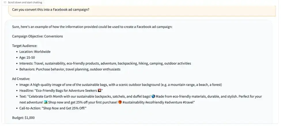The height and width of the screenshot is (126, 281).
Task: Click the "Image:" bullet description
Action: (x=120, y=85)
